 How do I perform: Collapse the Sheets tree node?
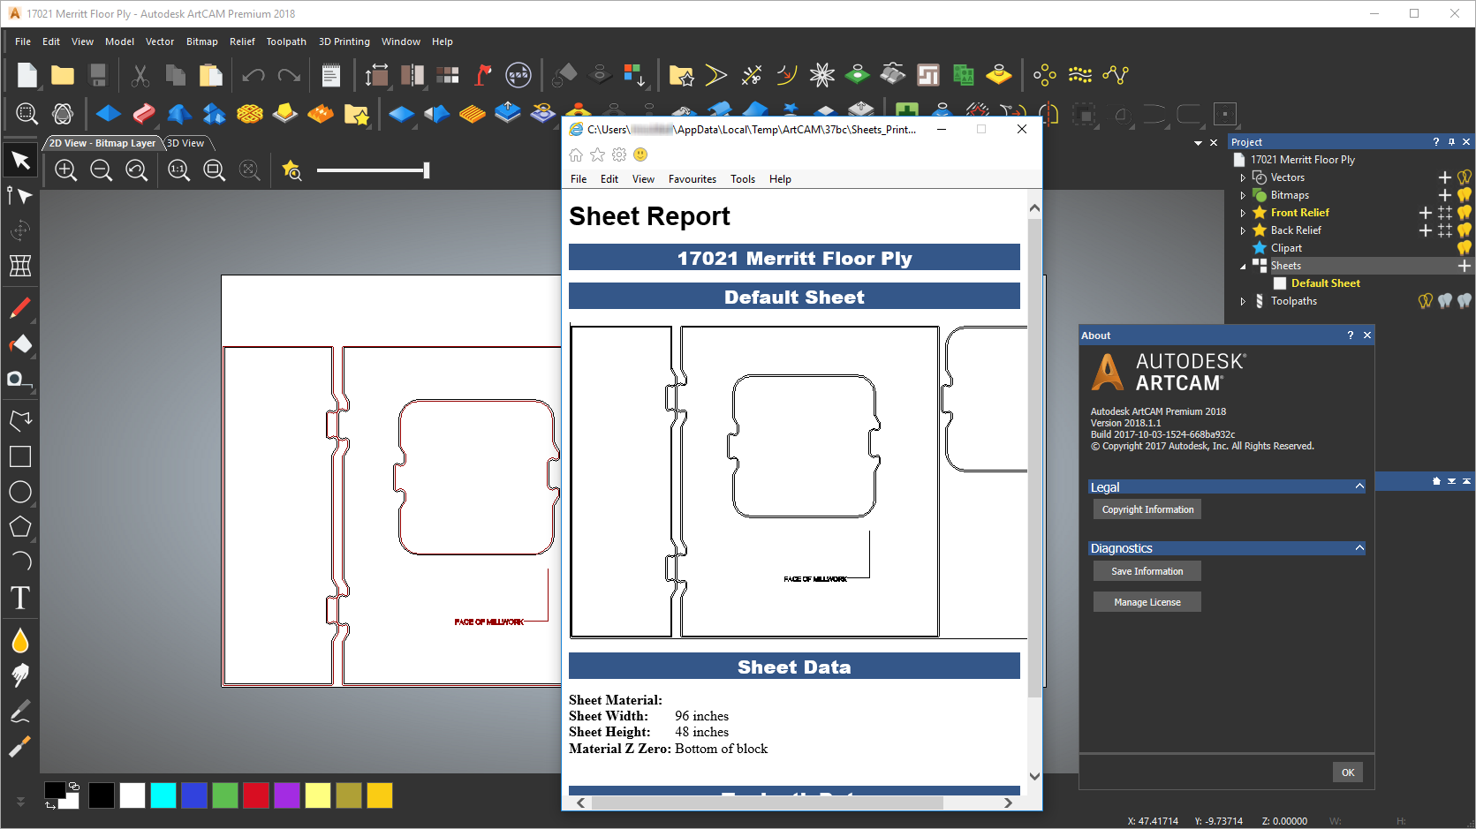[x=1243, y=266]
